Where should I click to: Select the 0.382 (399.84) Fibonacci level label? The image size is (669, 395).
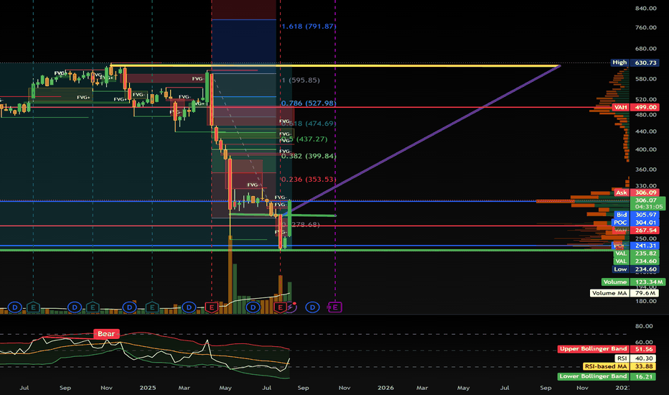(x=309, y=156)
